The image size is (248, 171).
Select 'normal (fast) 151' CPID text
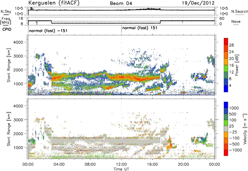(x=140, y=28)
